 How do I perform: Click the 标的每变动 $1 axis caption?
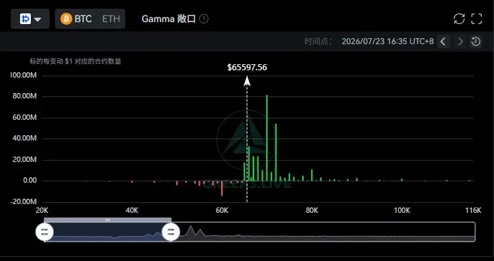(76, 62)
